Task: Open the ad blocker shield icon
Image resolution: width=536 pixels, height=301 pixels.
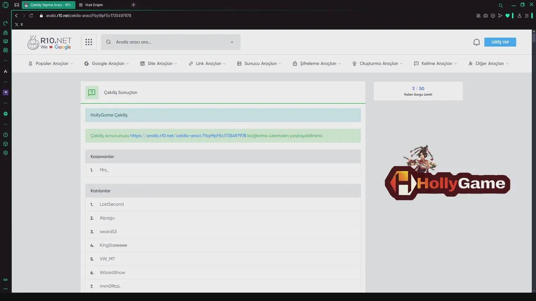Action: [x=493, y=15]
